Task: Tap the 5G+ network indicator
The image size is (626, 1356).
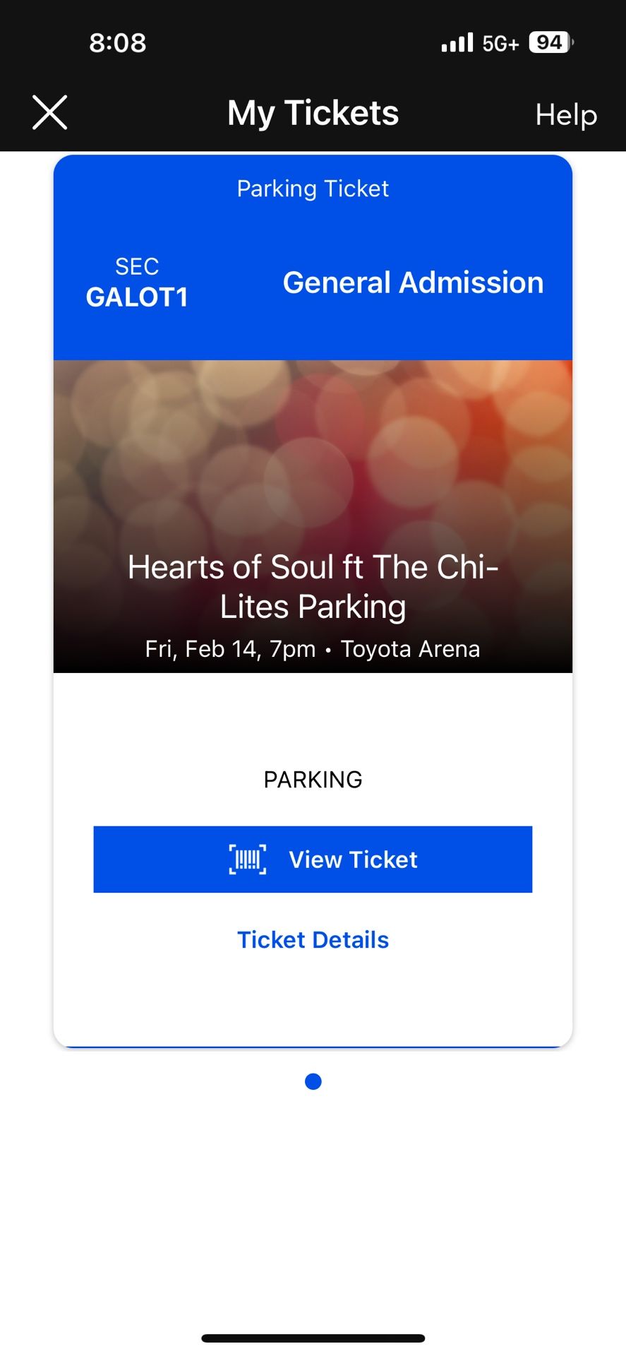Action: pos(500,44)
